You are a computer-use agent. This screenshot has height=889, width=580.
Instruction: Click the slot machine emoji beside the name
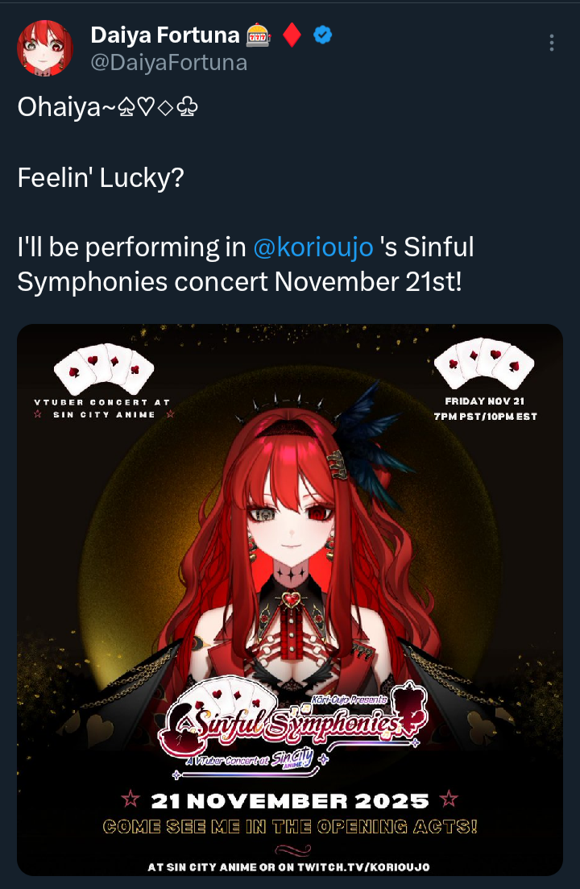coord(259,35)
